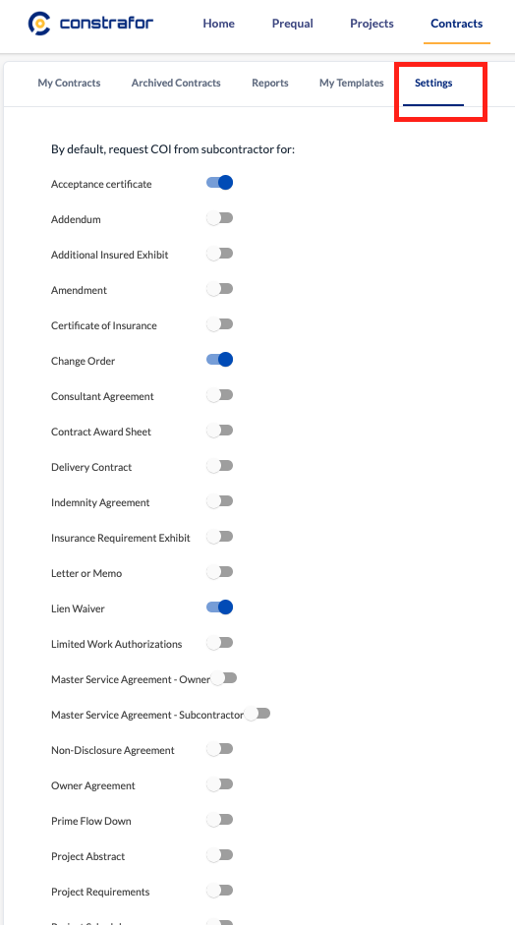Toggle on Master Service Agreement - Subcontractor
Viewport: 515px width, 925px height.
[x=257, y=714]
